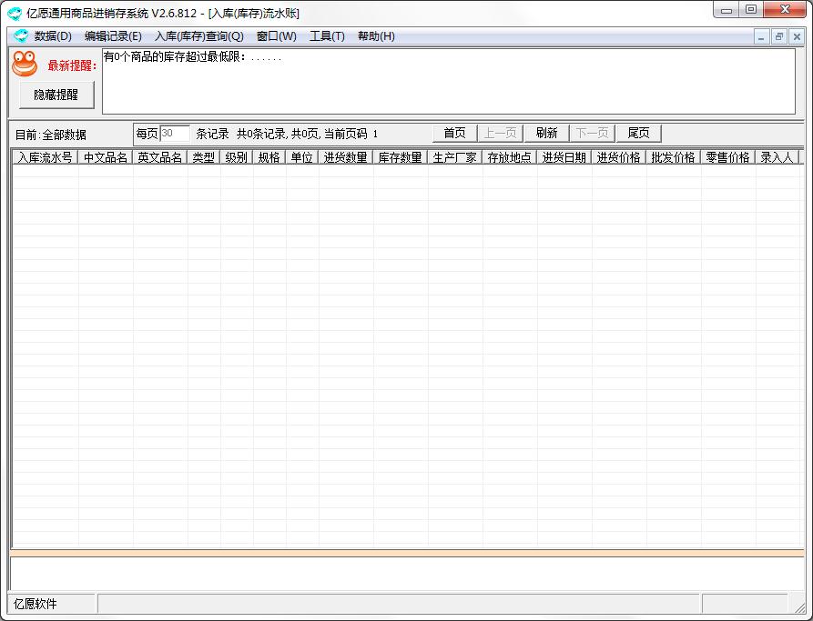Open the 数据(D) menu
Screen dimensions: 813x621
click(53, 36)
